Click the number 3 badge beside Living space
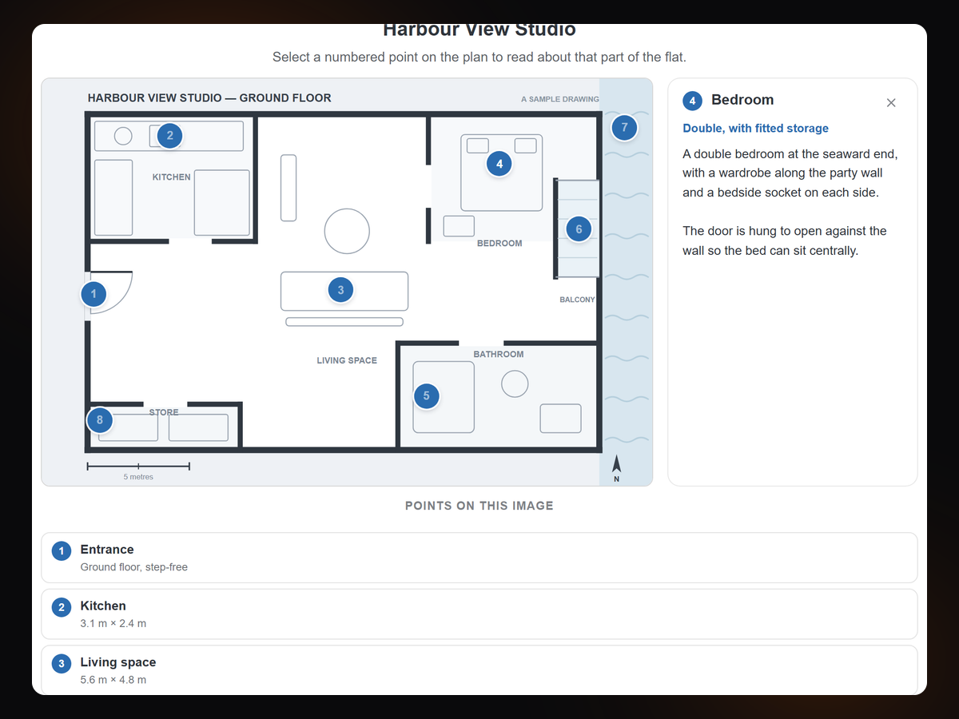Image resolution: width=959 pixels, height=719 pixels. pyautogui.click(x=61, y=664)
